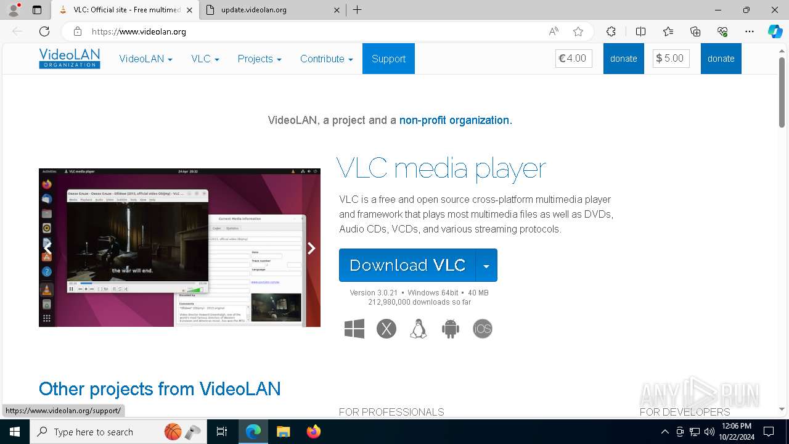Image resolution: width=789 pixels, height=444 pixels.
Task: Open Edge Settings and more menu
Action: click(x=750, y=31)
